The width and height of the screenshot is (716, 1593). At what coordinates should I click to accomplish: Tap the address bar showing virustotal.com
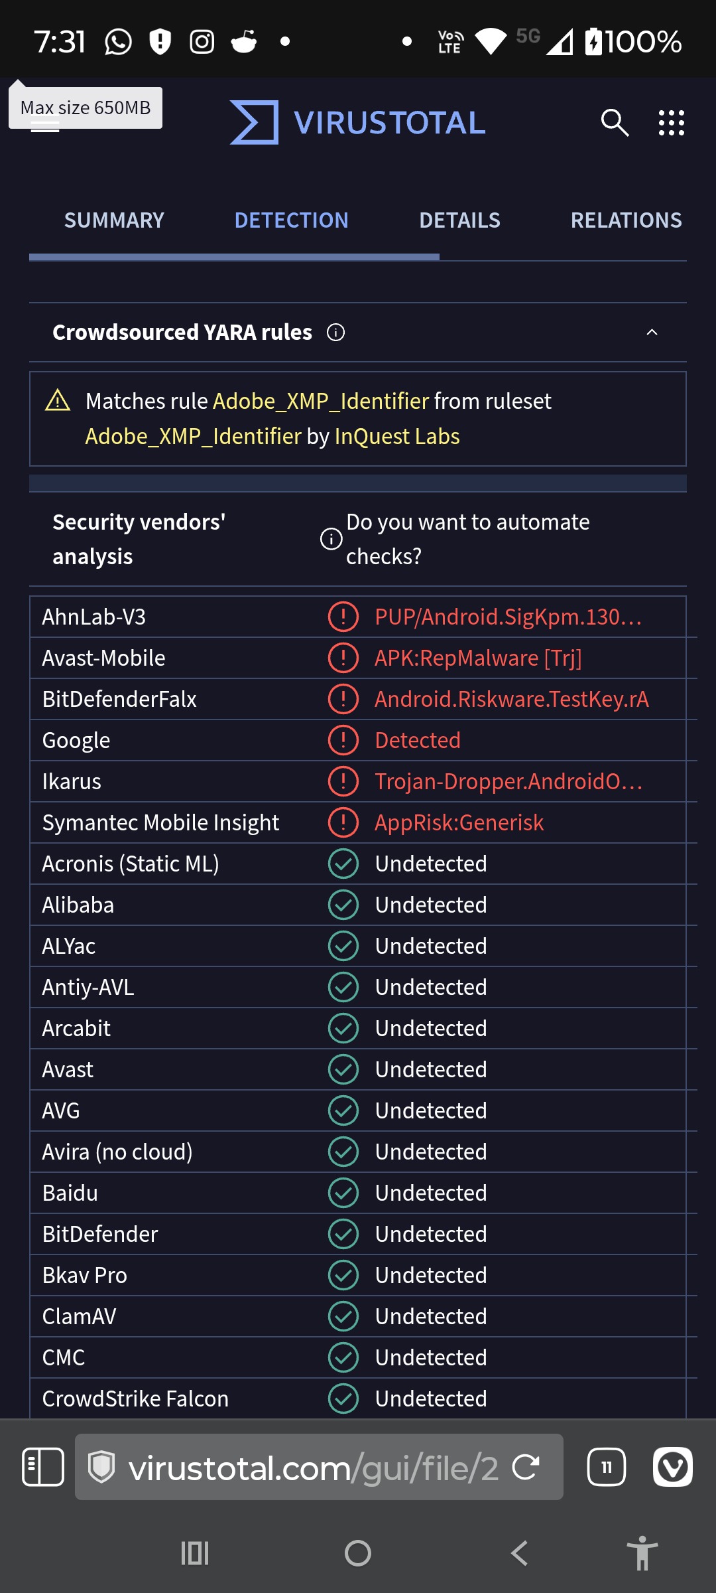point(312,1467)
